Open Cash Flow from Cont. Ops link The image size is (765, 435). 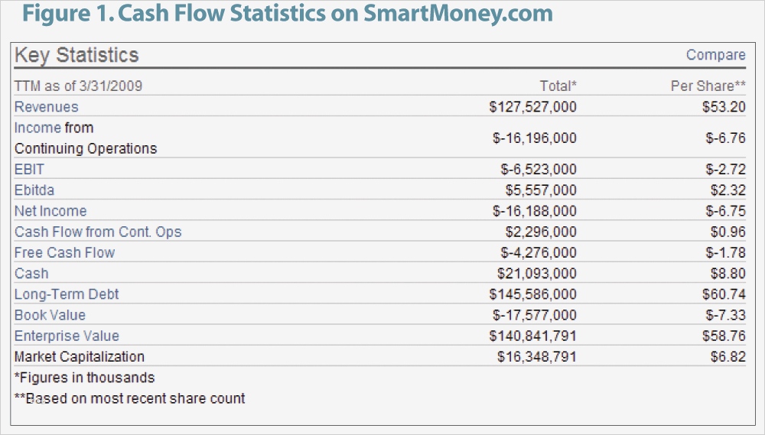(98, 232)
